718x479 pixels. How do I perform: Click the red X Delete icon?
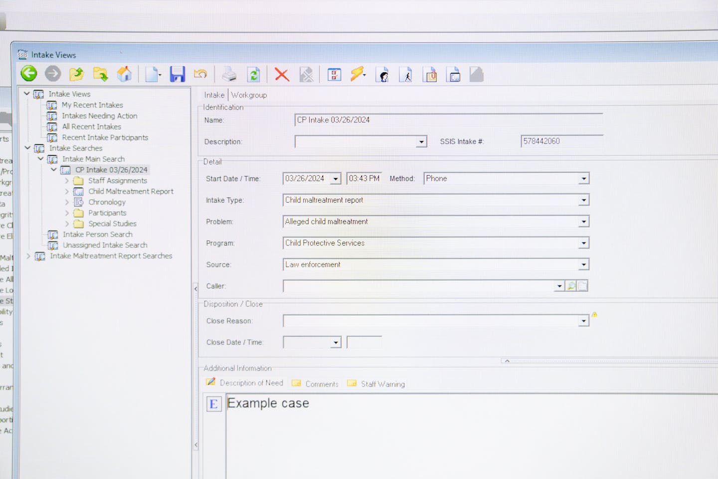tap(282, 75)
